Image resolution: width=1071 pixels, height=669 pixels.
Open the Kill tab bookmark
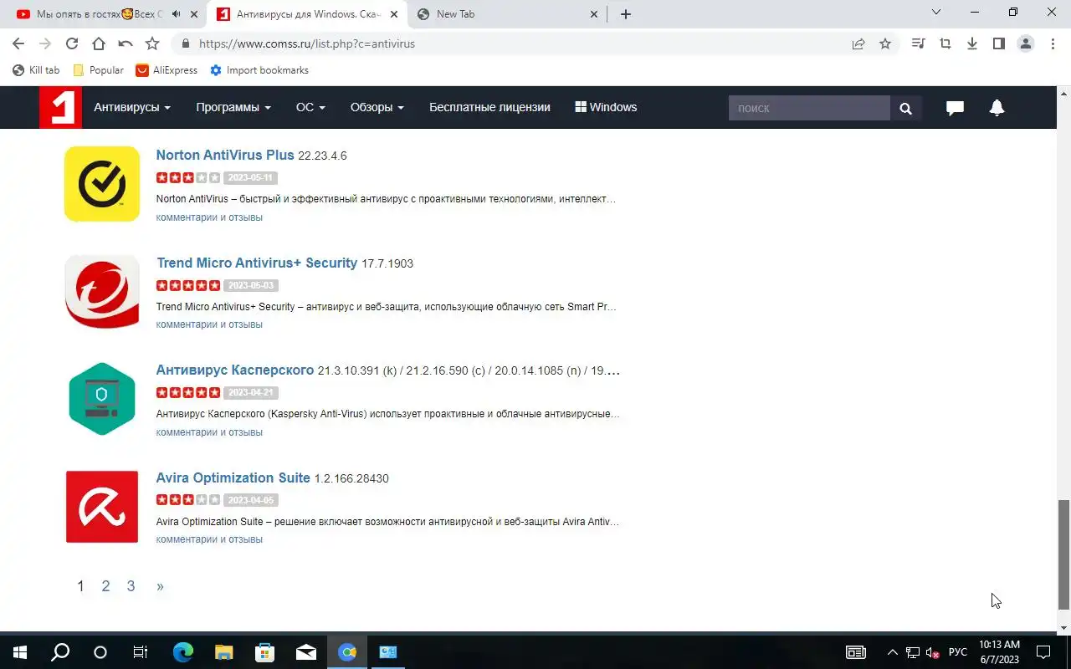[36, 70]
